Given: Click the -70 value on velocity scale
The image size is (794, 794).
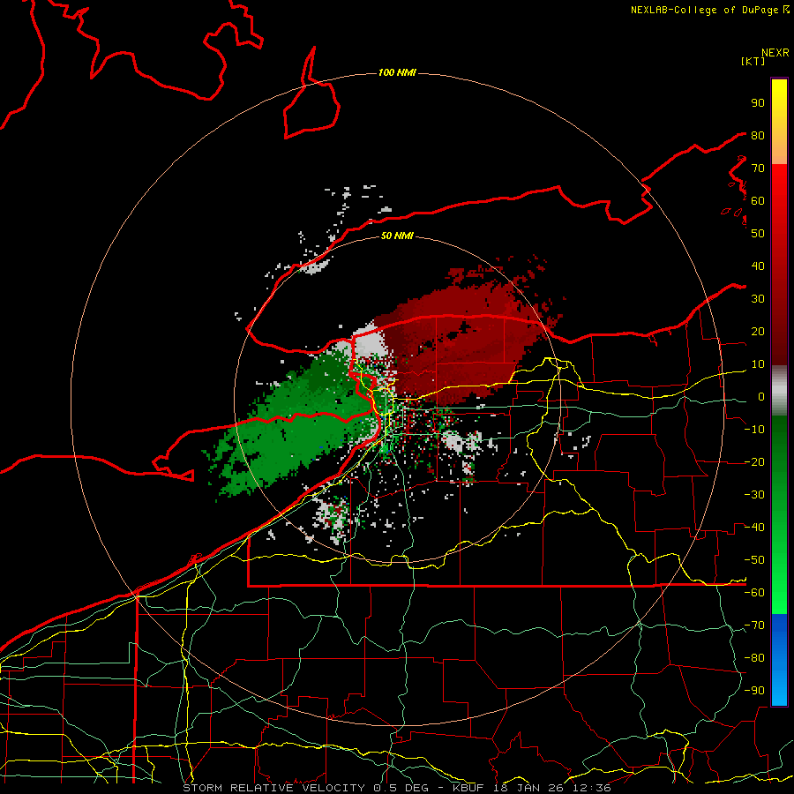Looking at the screenshot, I should click(754, 625).
